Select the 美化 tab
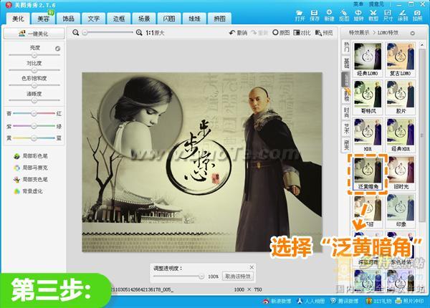The image size is (430, 308). 19,19
